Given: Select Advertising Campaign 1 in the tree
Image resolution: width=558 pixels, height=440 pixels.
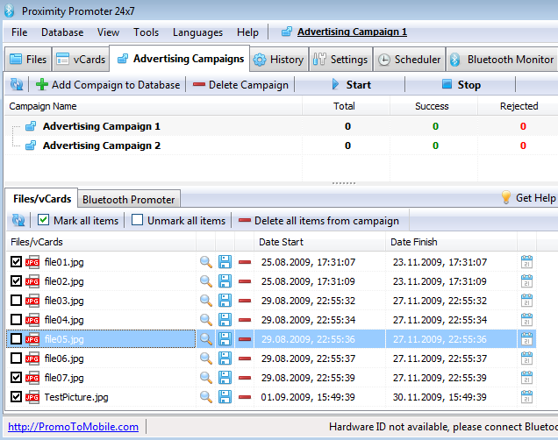Looking at the screenshot, I should 101,126.
